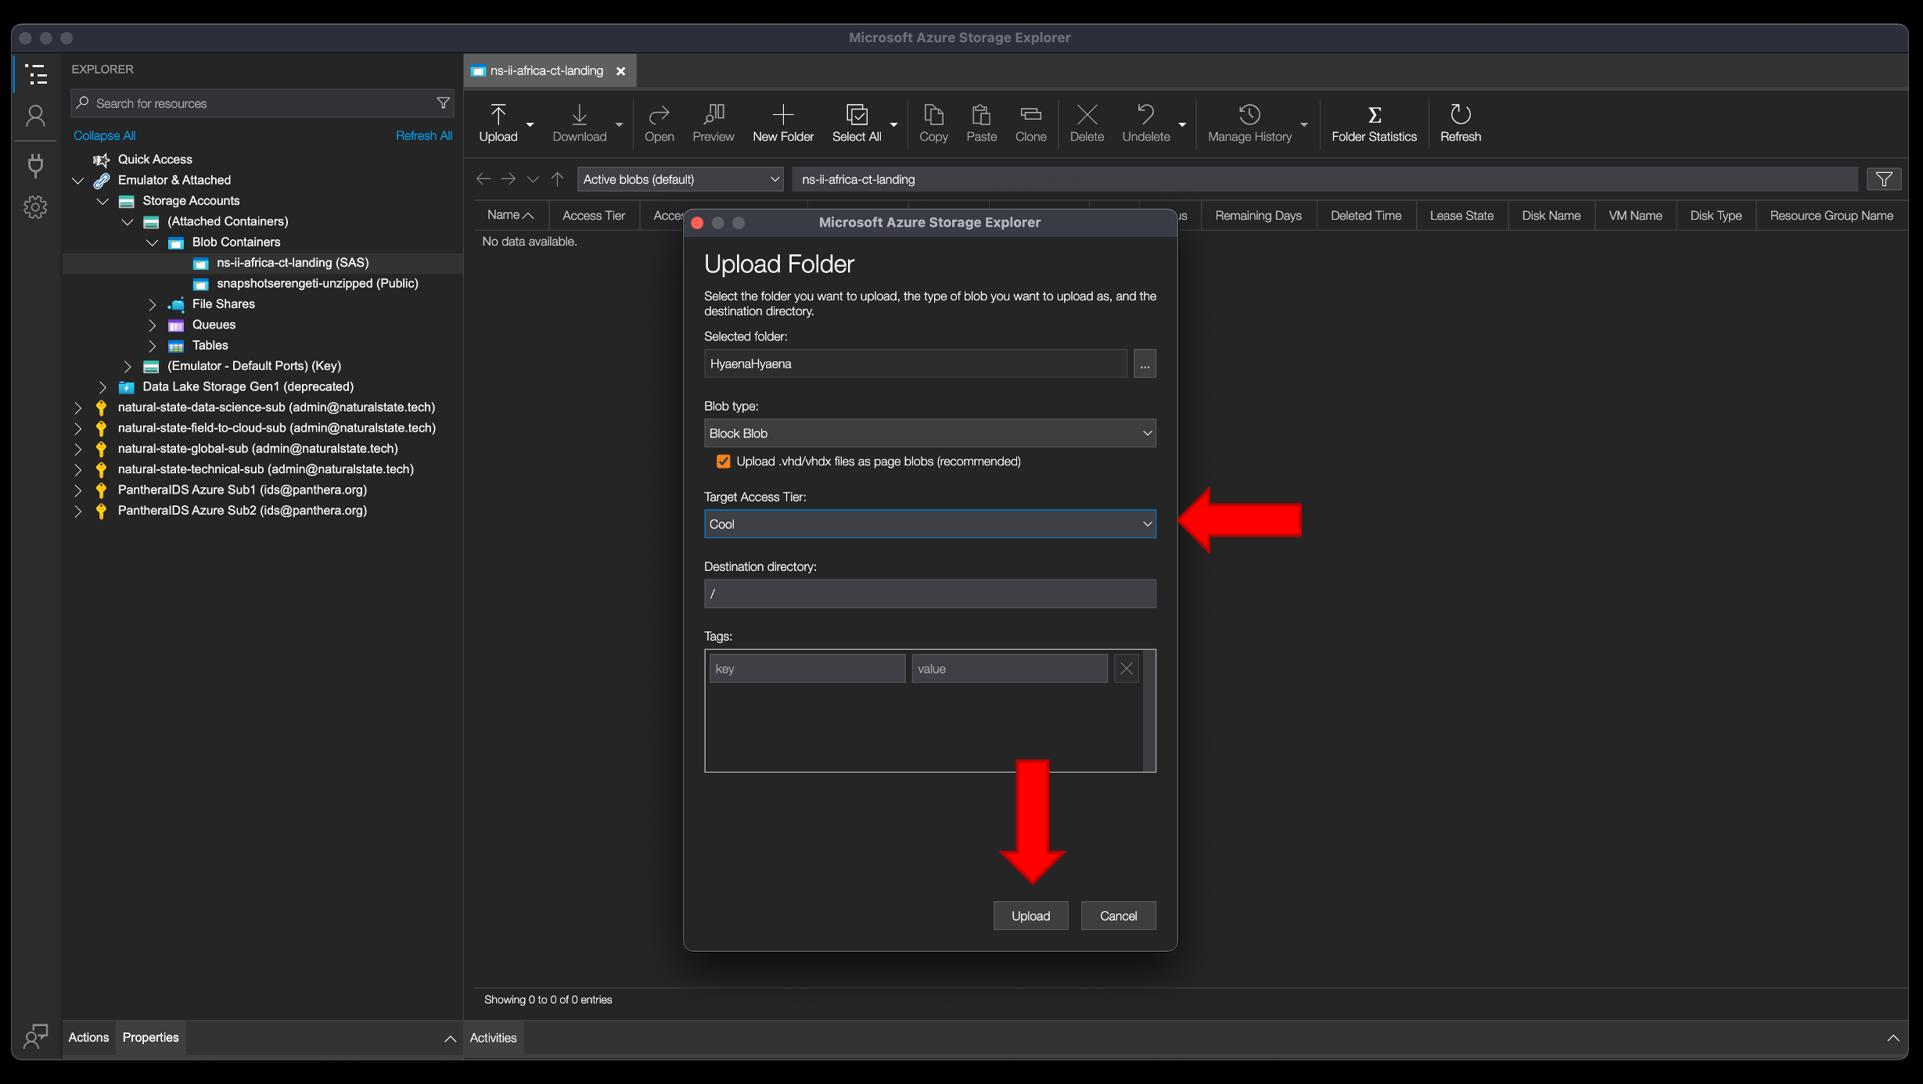Click Cancel in Upload Folder dialog
The width and height of the screenshot is (1923, 1084).
(x=1118, y=916)
